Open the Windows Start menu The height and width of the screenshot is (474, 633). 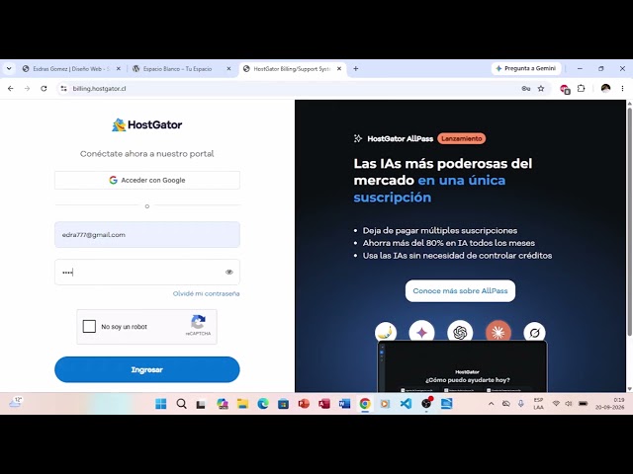point(160,404)
